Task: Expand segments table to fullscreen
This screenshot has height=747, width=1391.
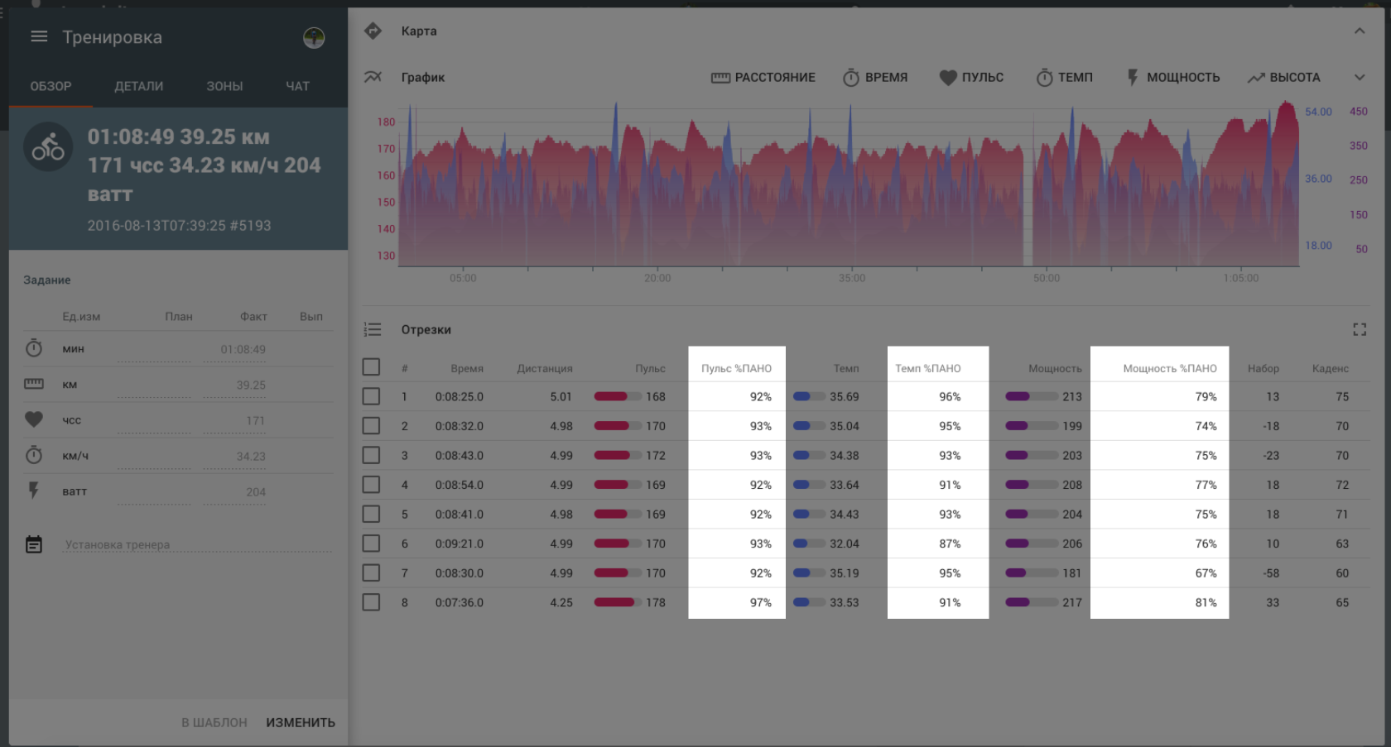Action: tap(1359, 329)
